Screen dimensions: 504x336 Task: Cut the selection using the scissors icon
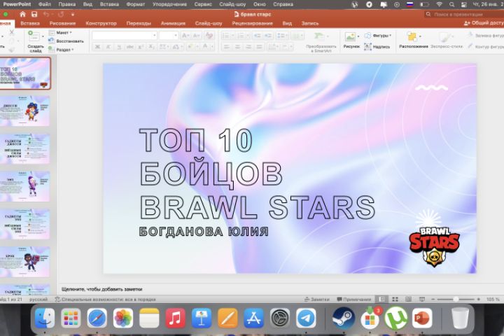click(x=12, y=32)
